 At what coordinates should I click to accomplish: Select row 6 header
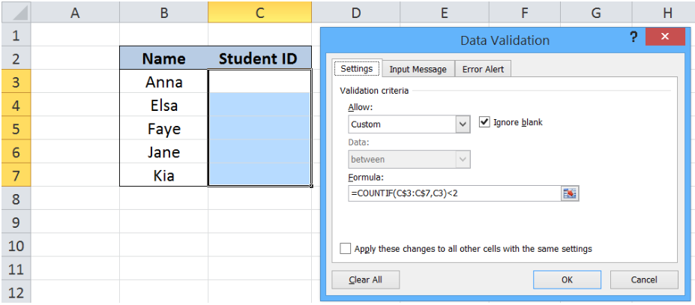[16, 152]
